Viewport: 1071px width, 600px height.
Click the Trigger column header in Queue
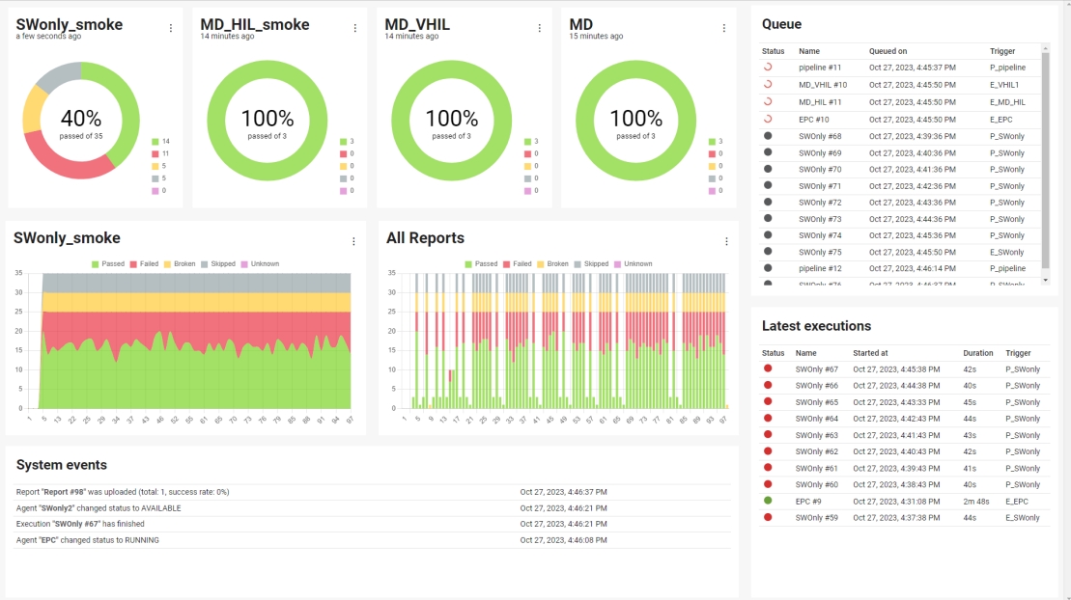[x=1002, y=51]
